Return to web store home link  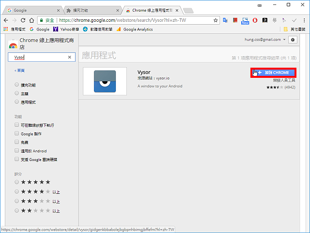click(19, 71)
